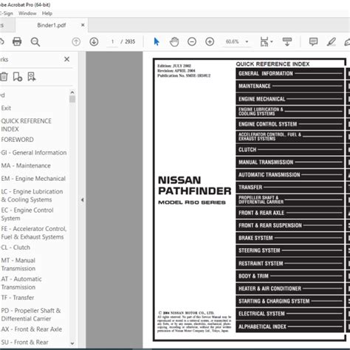
Task: Click BODY & TRIM index entry
Action: coord(289,276)
